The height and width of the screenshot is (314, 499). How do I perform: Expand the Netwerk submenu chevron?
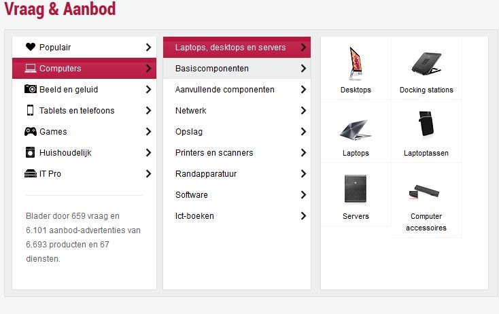coord(303,111)
